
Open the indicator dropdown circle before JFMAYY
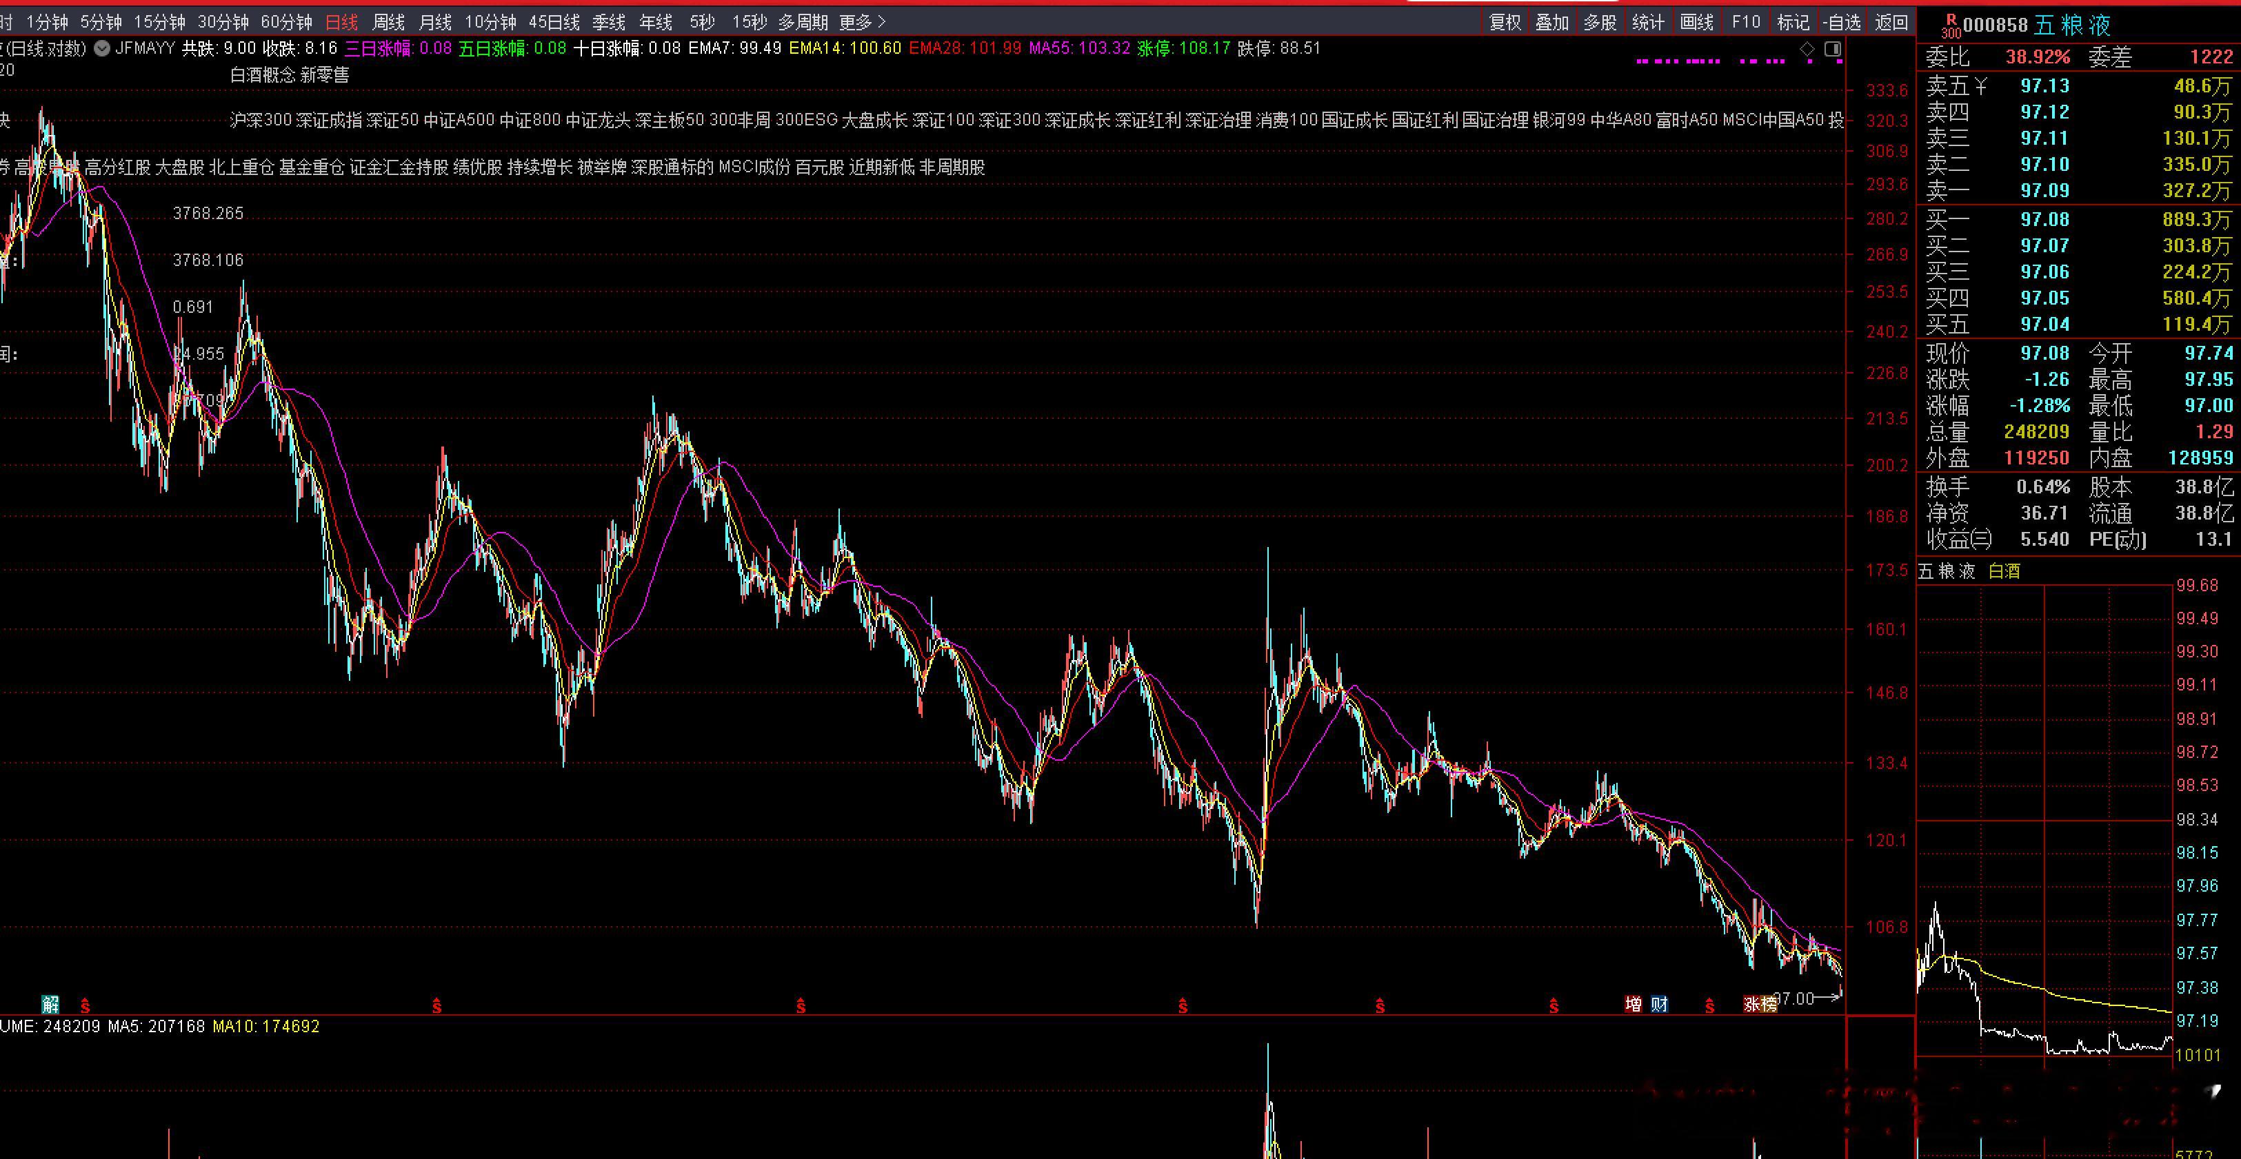coord(102,49)
